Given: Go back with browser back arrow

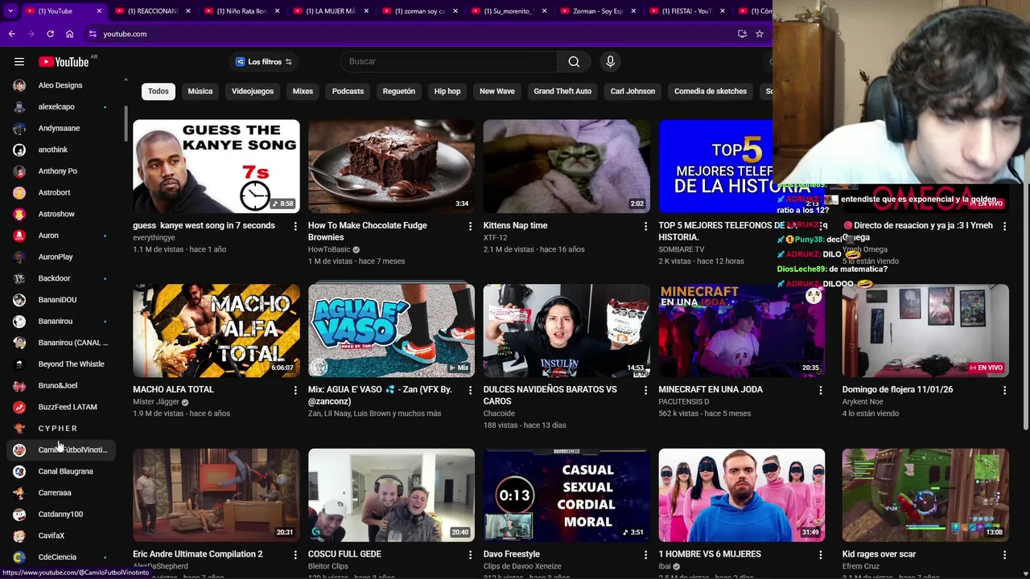Looking at the screenshot, I should pyautogui.click(x=11, y=34).
